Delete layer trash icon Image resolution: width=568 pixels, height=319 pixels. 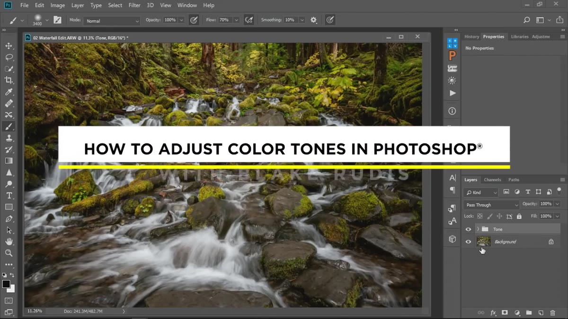[x=553, y=312]
